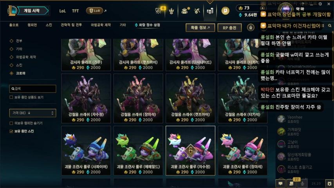Switch to the 챔피언 store tab

coord(32,25)
